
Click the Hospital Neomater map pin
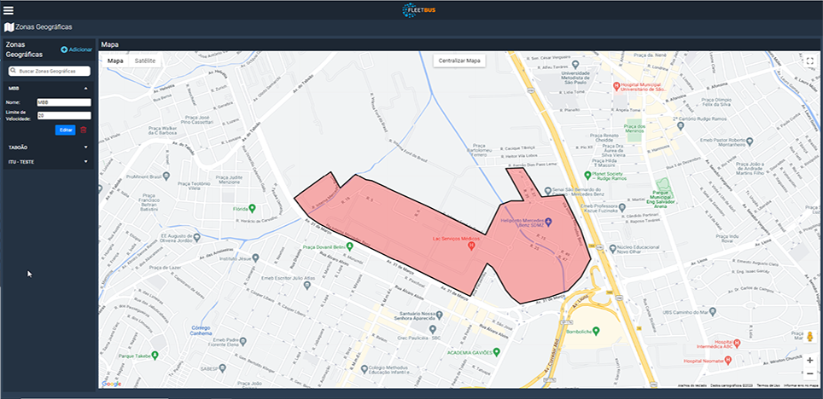tap(708, 361)
